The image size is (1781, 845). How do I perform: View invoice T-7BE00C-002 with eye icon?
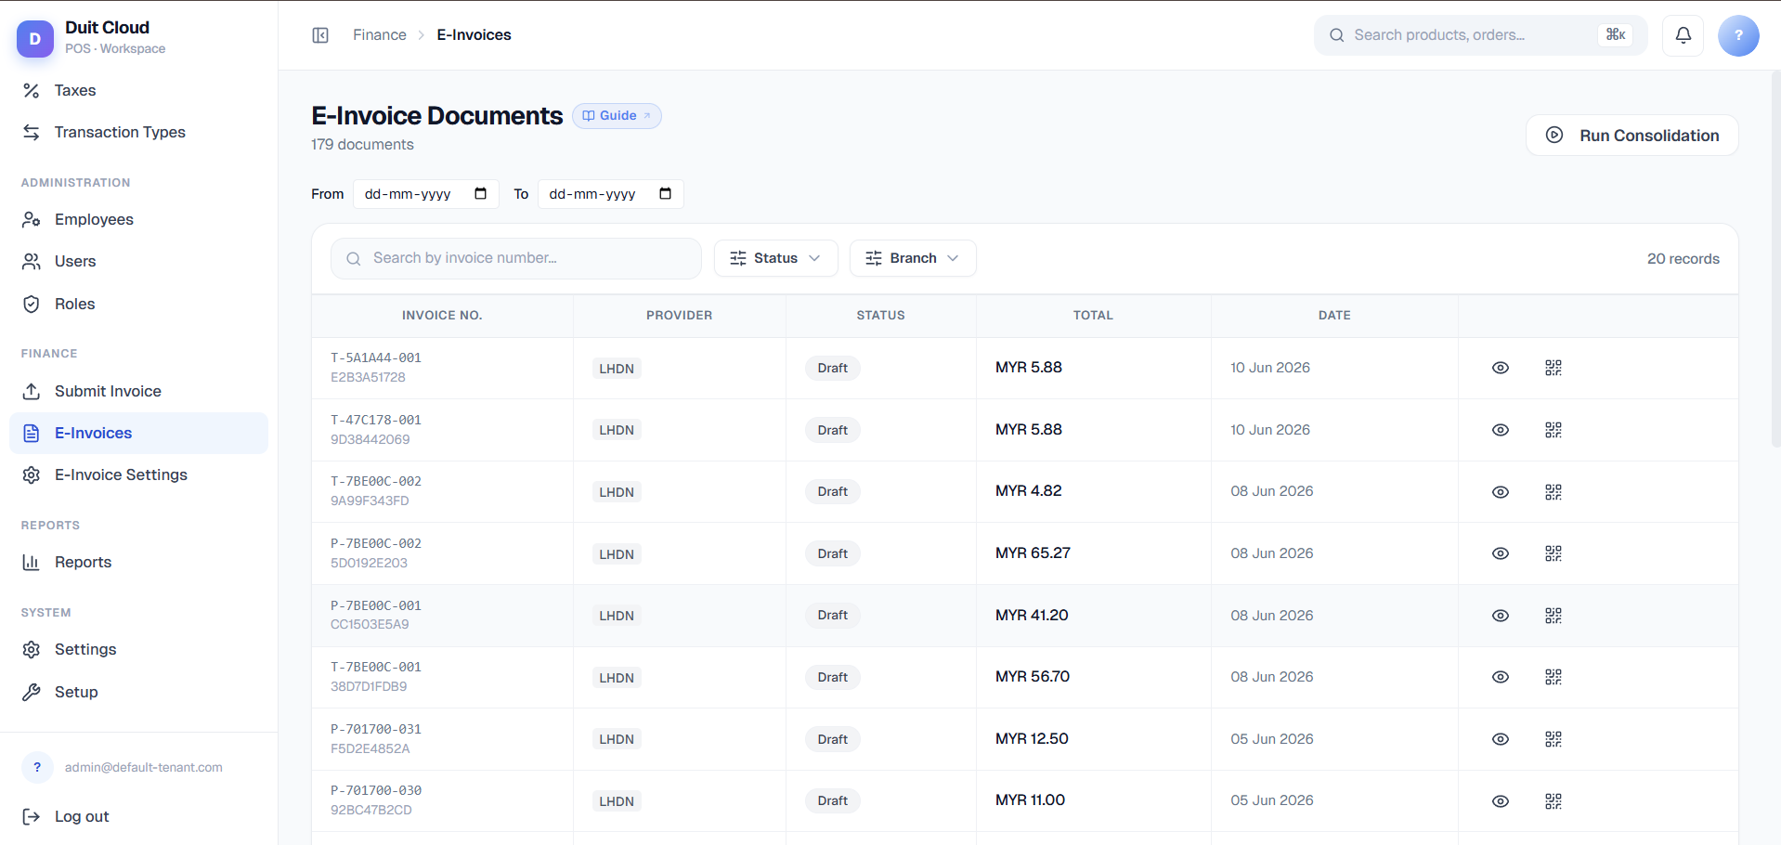tap(1501, 491)
